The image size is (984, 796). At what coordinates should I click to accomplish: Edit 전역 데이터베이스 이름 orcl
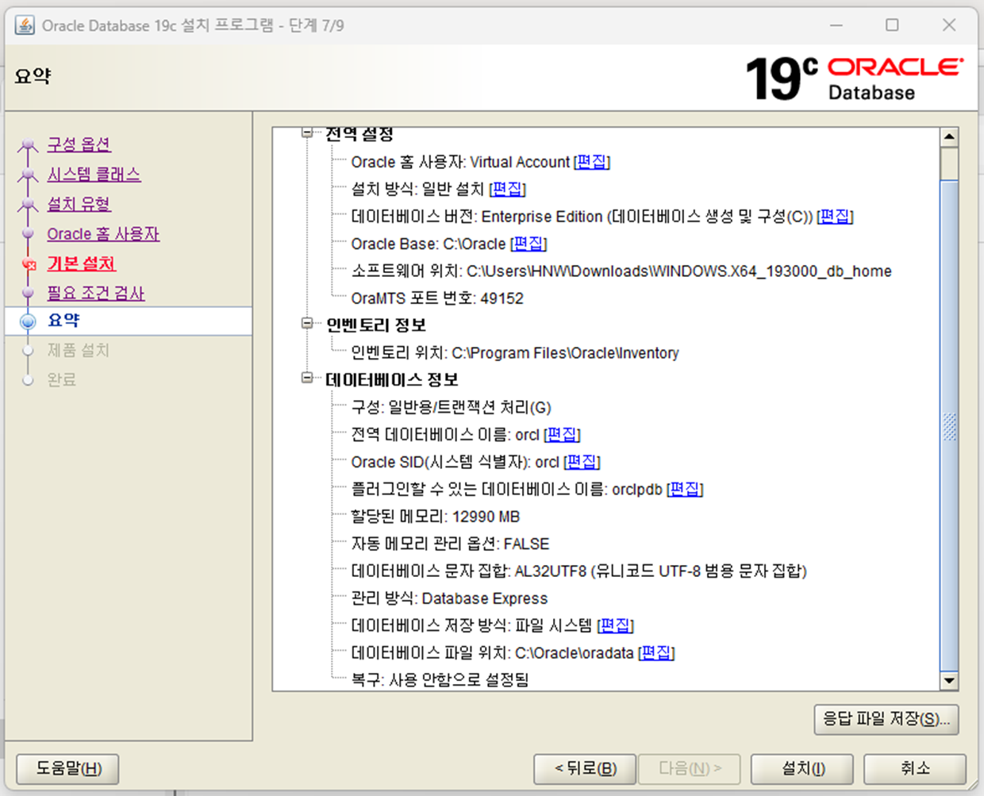(562, 435)
